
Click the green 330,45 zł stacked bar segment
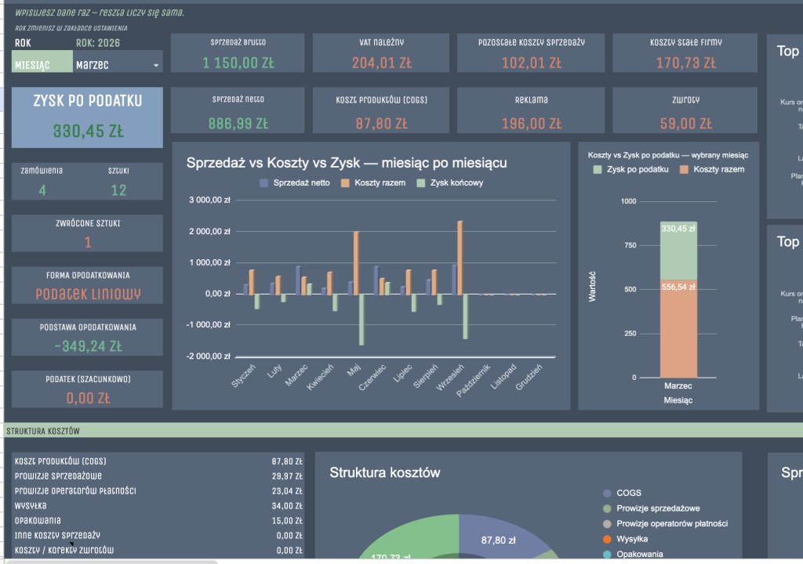pos(678,251)
